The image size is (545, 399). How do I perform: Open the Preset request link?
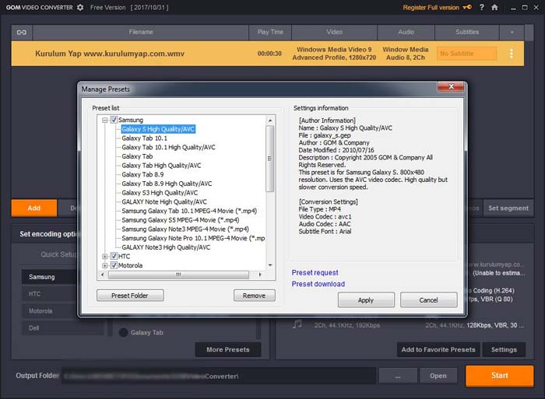click(315, 272)
